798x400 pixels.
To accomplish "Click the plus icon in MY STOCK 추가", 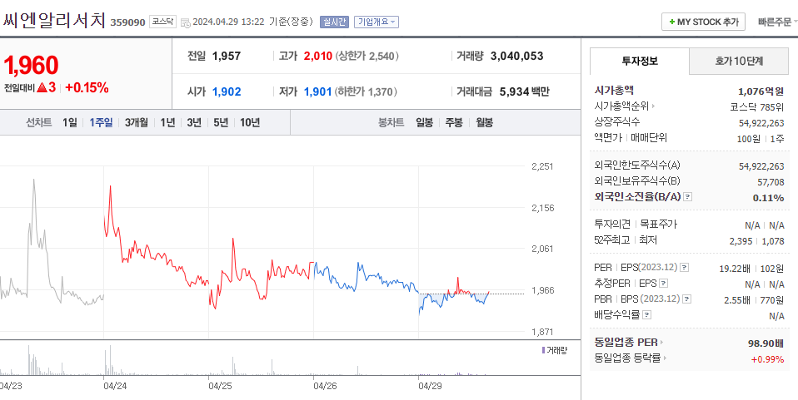I will [671, 22].
